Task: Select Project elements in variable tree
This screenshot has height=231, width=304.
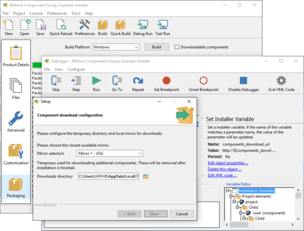Action: pyautogui.click(x=256, y=196)
